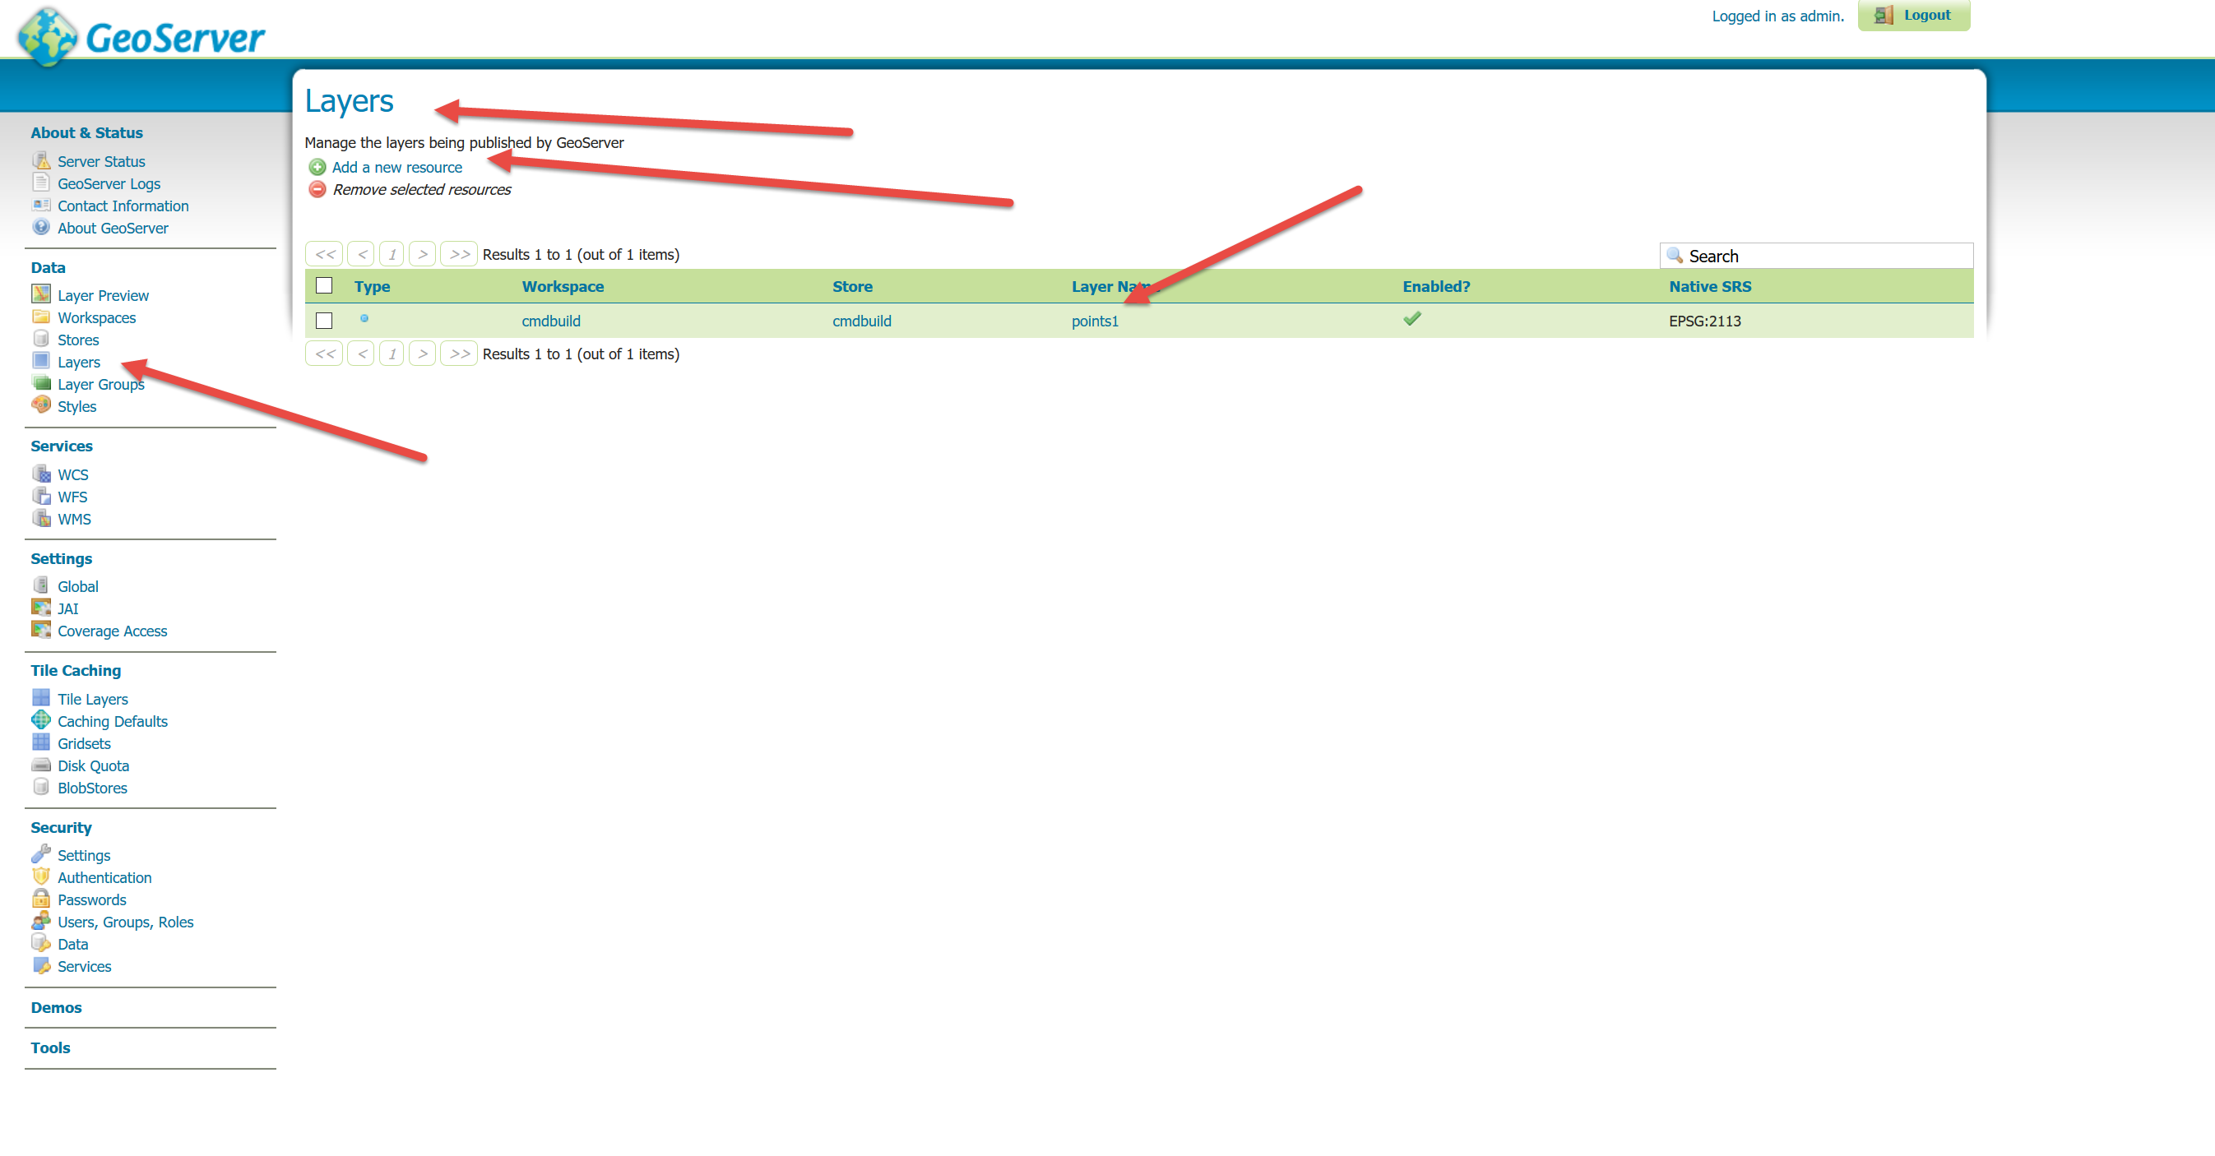
Task: Click the Logout button
Action: (x=1913, y=16)
